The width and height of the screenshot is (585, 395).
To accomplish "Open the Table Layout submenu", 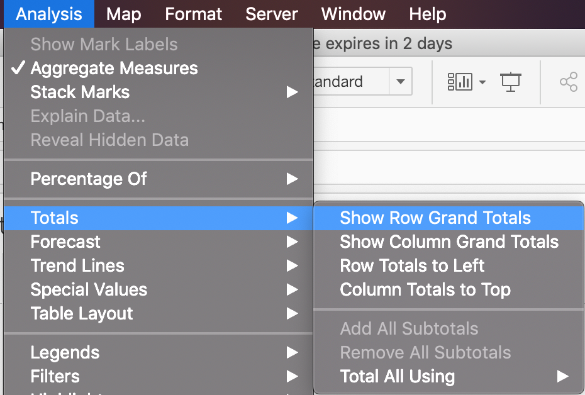I will [82, 314].
